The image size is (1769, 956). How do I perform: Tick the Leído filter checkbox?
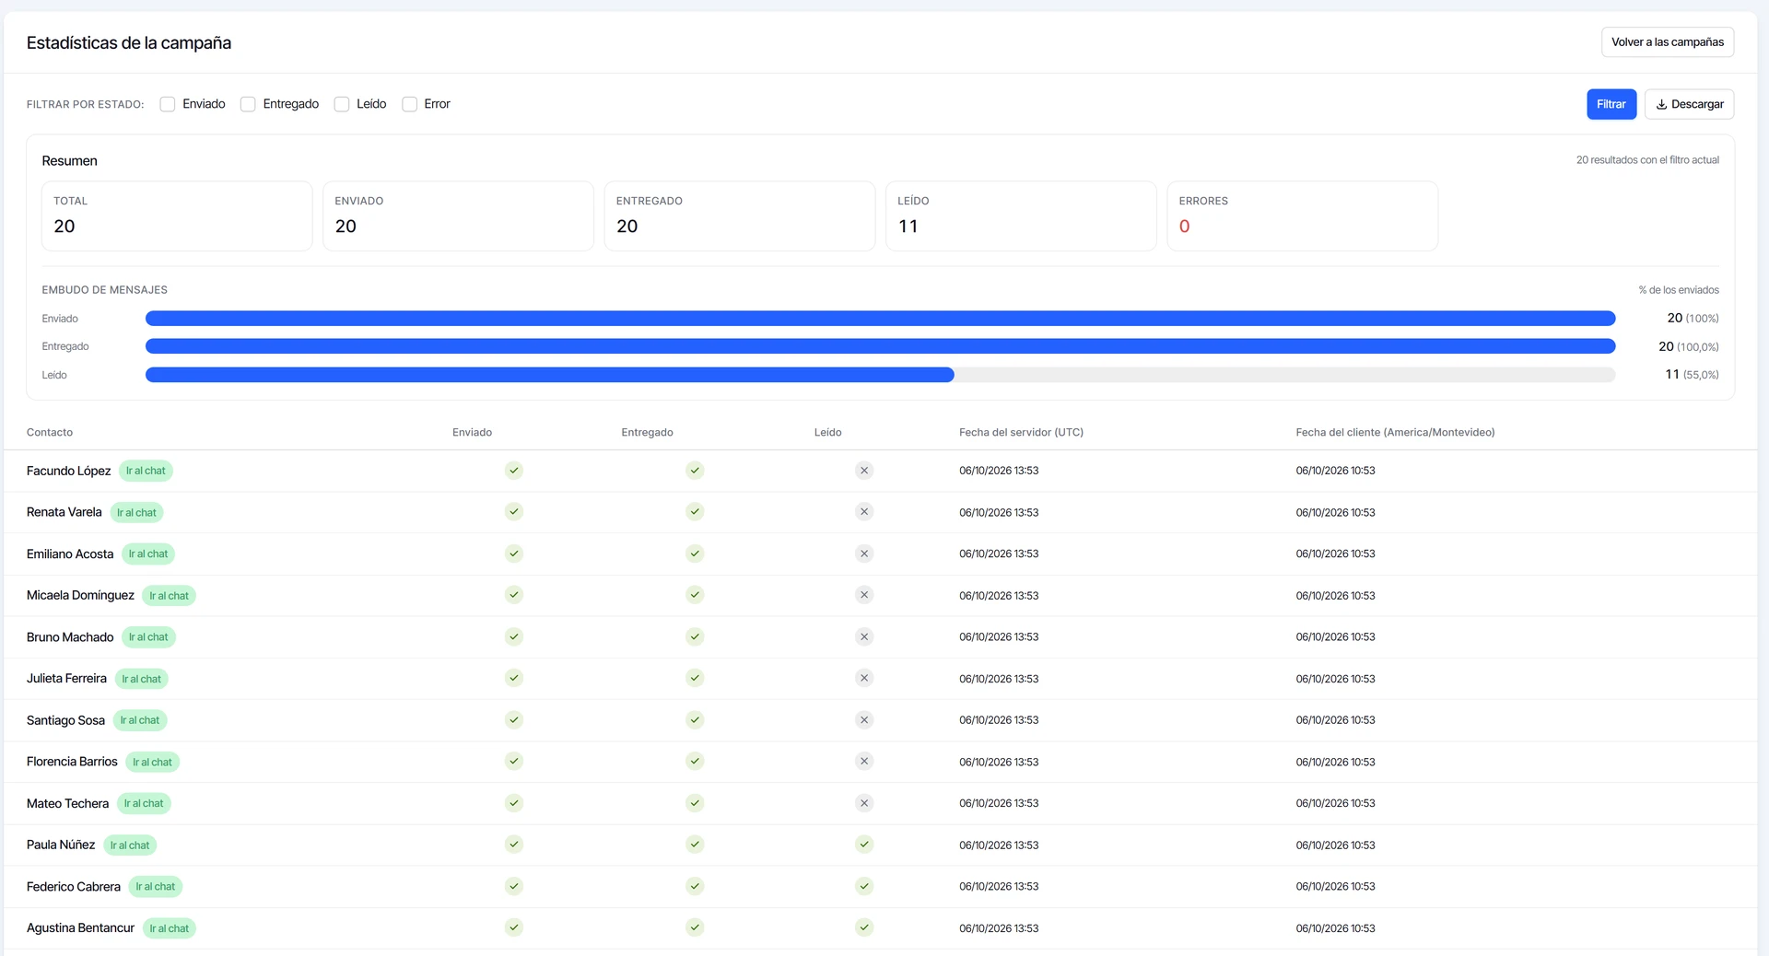[342, 104]
